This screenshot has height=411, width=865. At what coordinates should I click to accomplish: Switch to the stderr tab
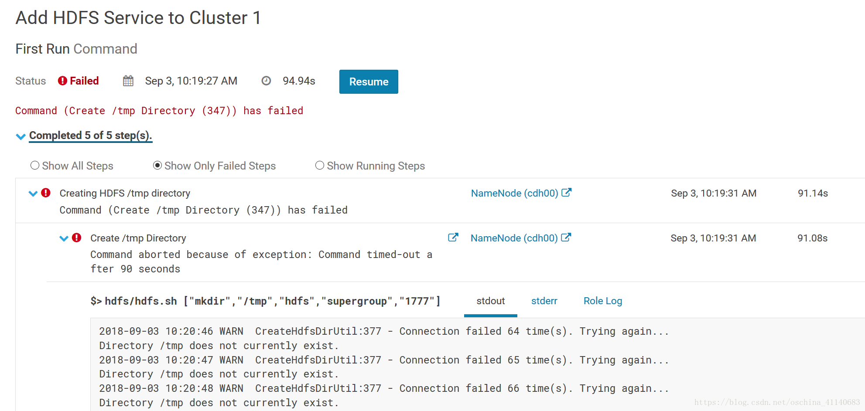(x=544, y=301)
